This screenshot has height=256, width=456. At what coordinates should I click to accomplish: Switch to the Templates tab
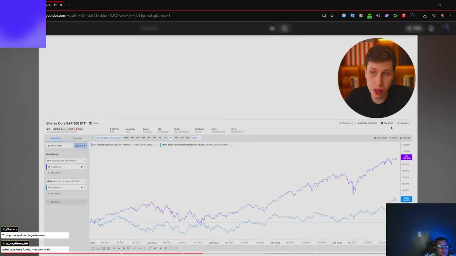(x=77, y=138)
